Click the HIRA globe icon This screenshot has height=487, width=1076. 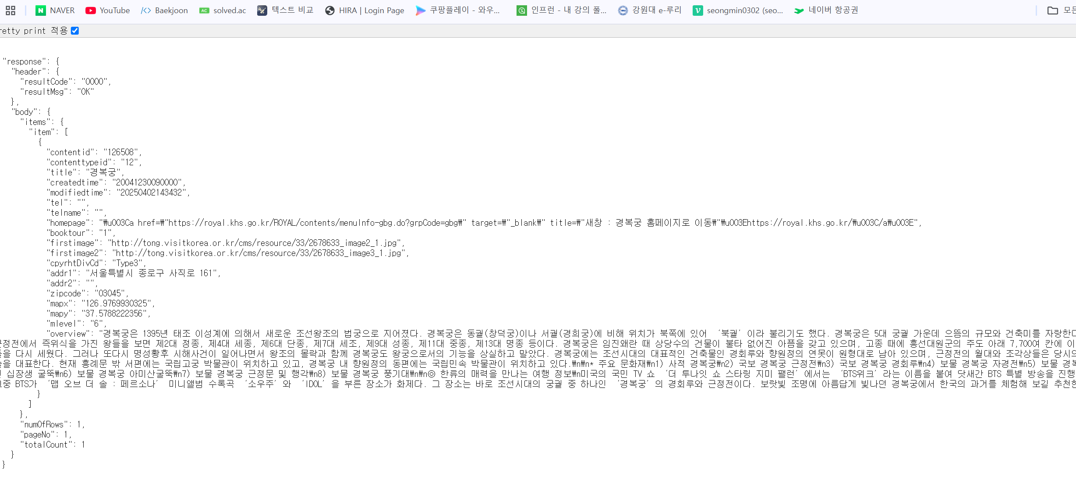pos(330,11)
